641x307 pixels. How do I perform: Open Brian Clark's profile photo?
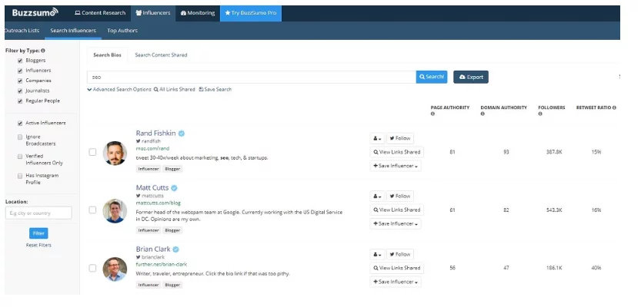(115, 269)
